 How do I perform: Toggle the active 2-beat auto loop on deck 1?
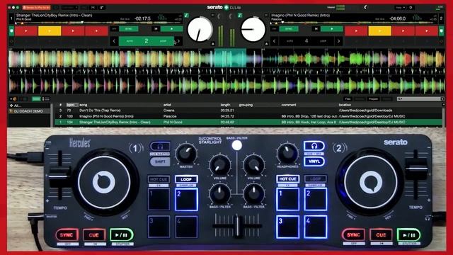pyautogui.click(x=147, y=41)
